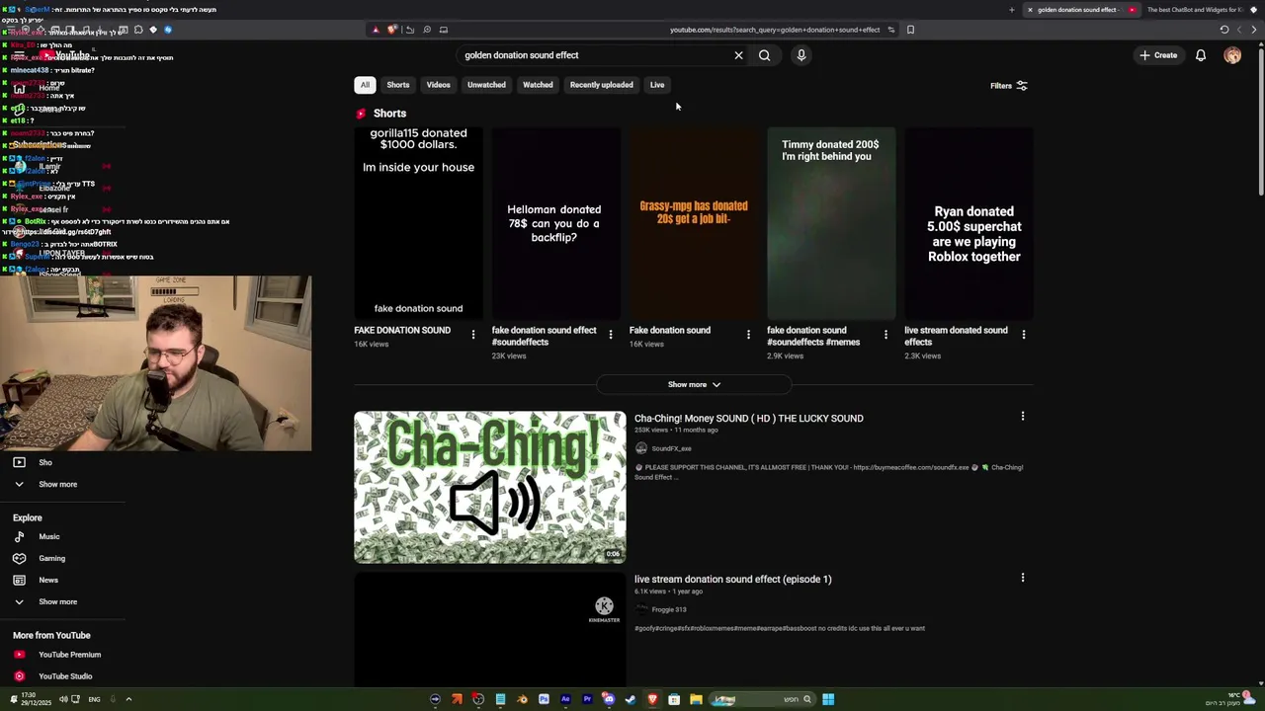Open Blender from the taskbar
The image size is (1265, 711).
(522, 699)
